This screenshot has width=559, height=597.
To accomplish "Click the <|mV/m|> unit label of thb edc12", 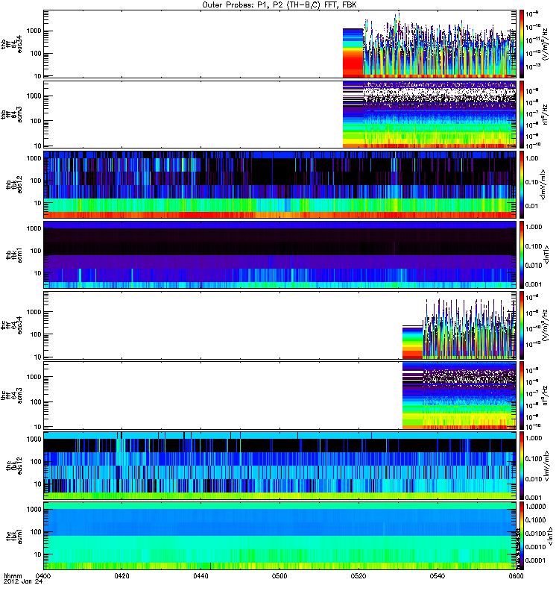I will point(544,184).
